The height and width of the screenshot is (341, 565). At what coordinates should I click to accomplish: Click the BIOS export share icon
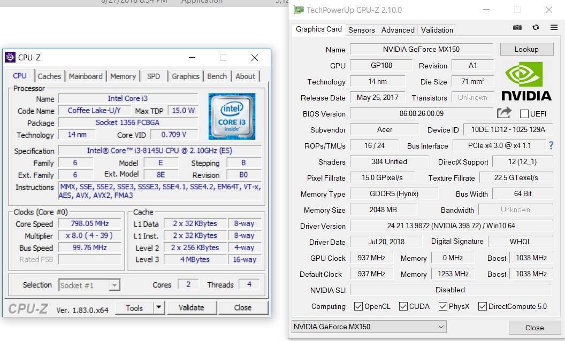(504, 113)
